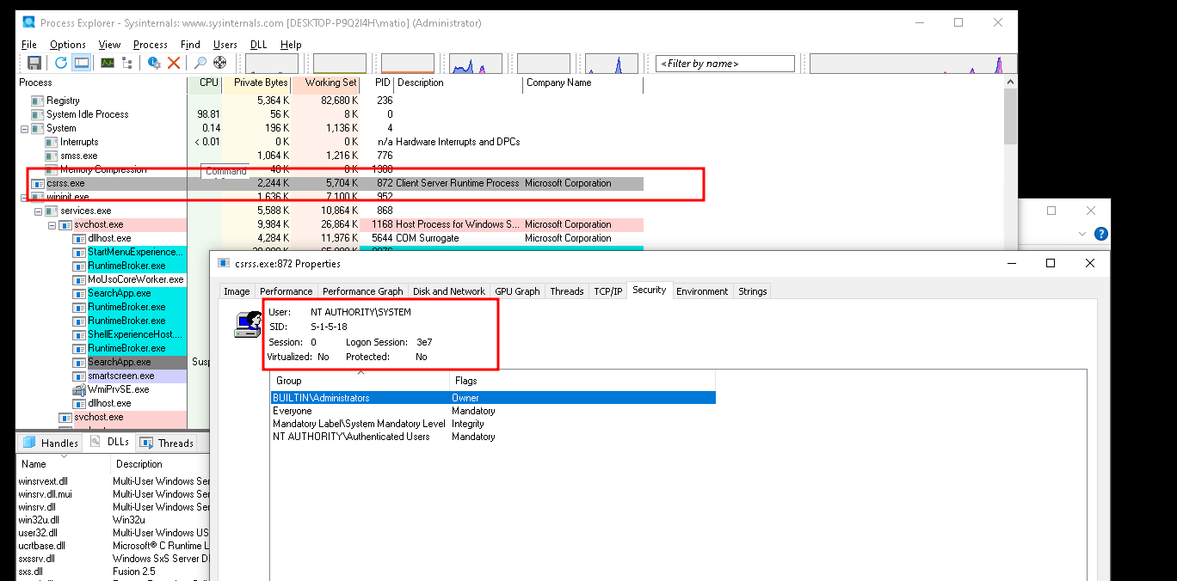The height and width of the screenshot is (581, 1177).
Task: Toggle the Show Lower Pane toolbar icon
Action: click(82, 63)
